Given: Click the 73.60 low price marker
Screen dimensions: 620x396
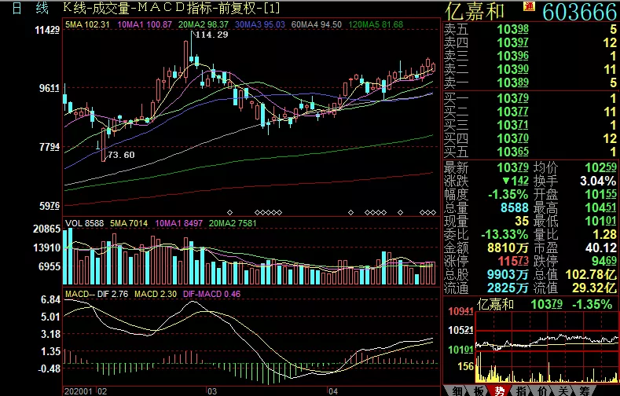Looking at the screenshot, I should coord(121,155).
